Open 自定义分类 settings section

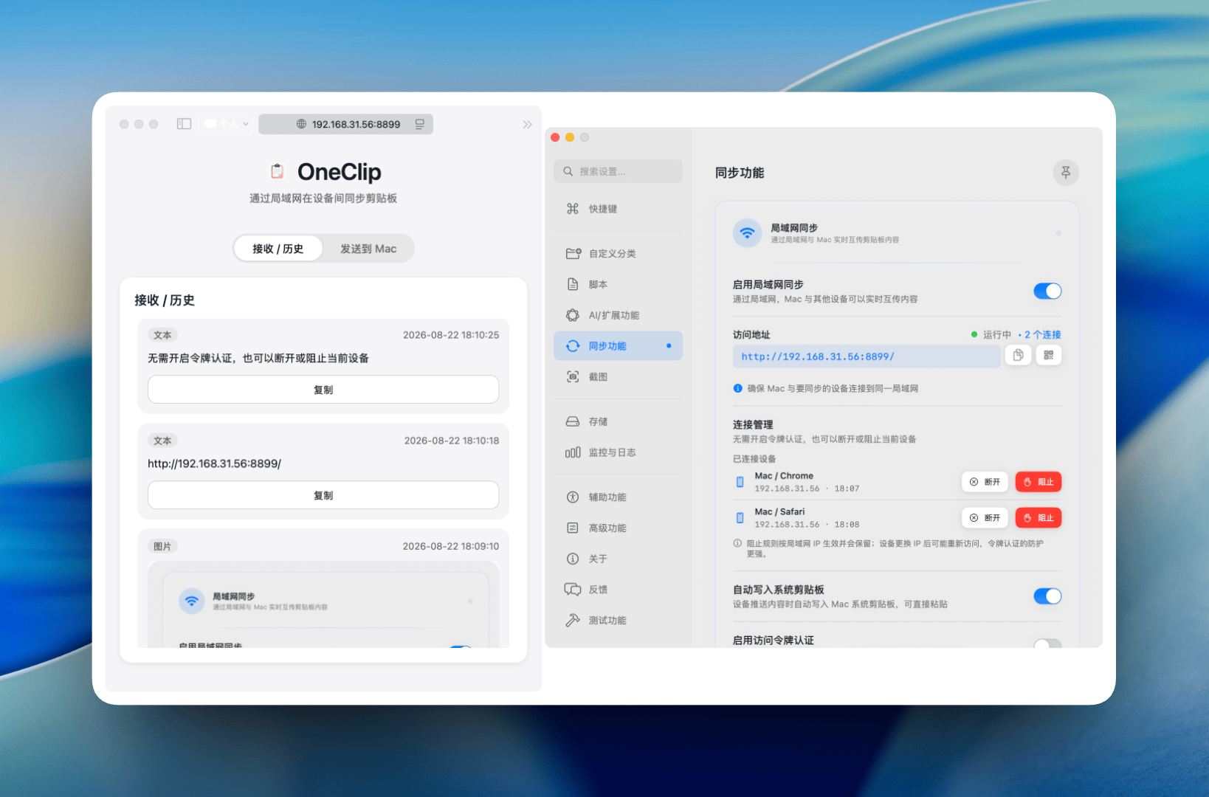[x=618, y=253]
